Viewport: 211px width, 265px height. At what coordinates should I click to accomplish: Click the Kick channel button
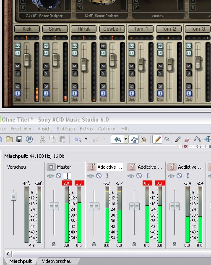pyautogui.click(x=27, y=29)
